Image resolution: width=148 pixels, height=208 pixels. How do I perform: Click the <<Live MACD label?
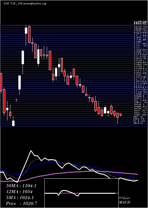pos(125,200)
